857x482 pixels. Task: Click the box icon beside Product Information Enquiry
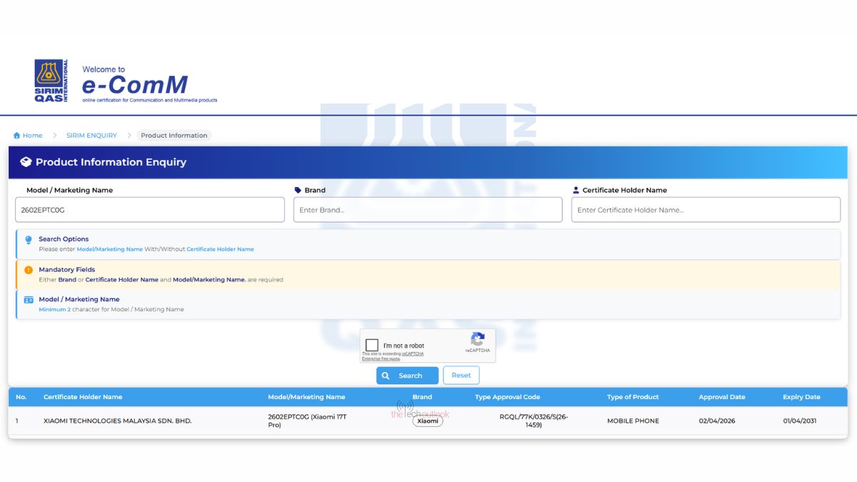click(26, 162)
